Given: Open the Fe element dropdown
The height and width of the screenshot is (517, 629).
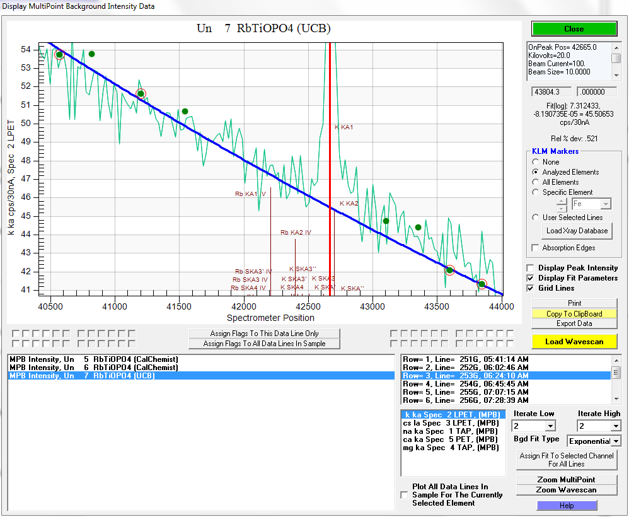Looking at the screenshot, I should (606, 204).
